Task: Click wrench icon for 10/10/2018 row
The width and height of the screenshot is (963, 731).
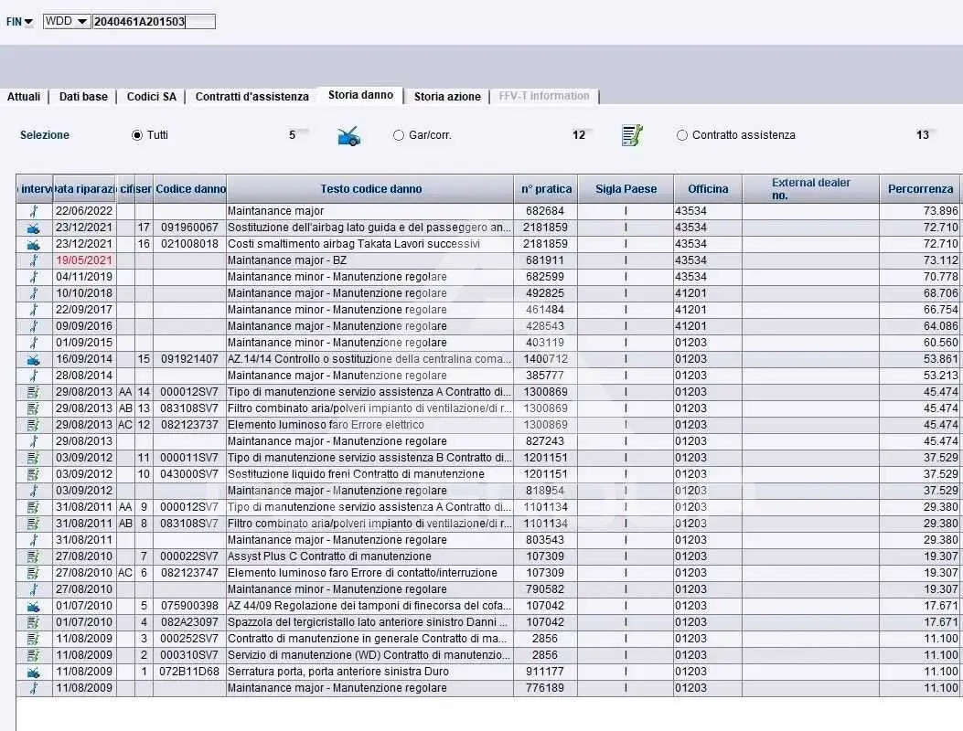Action: pyautogui.click(x=34, y=293)
